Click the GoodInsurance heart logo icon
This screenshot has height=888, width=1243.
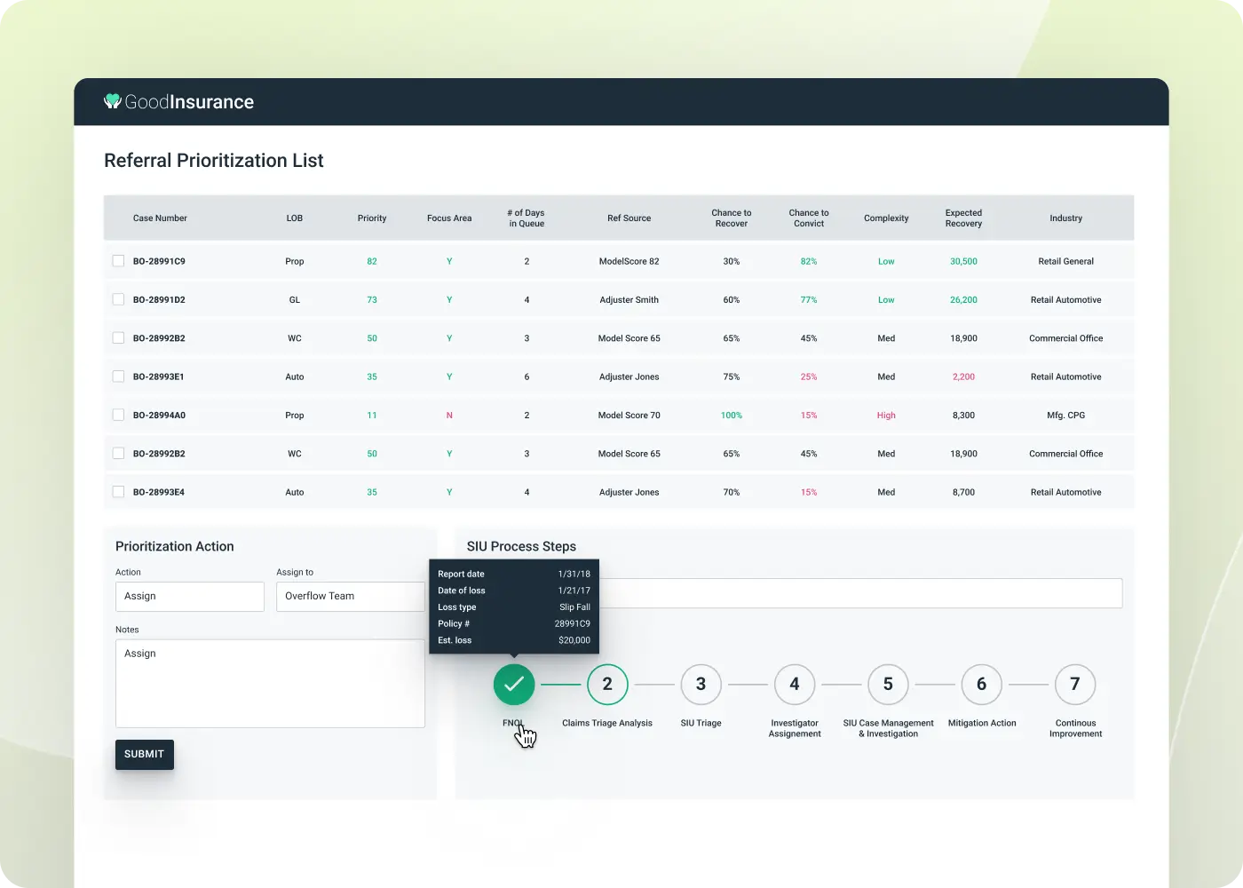[113, 101]
